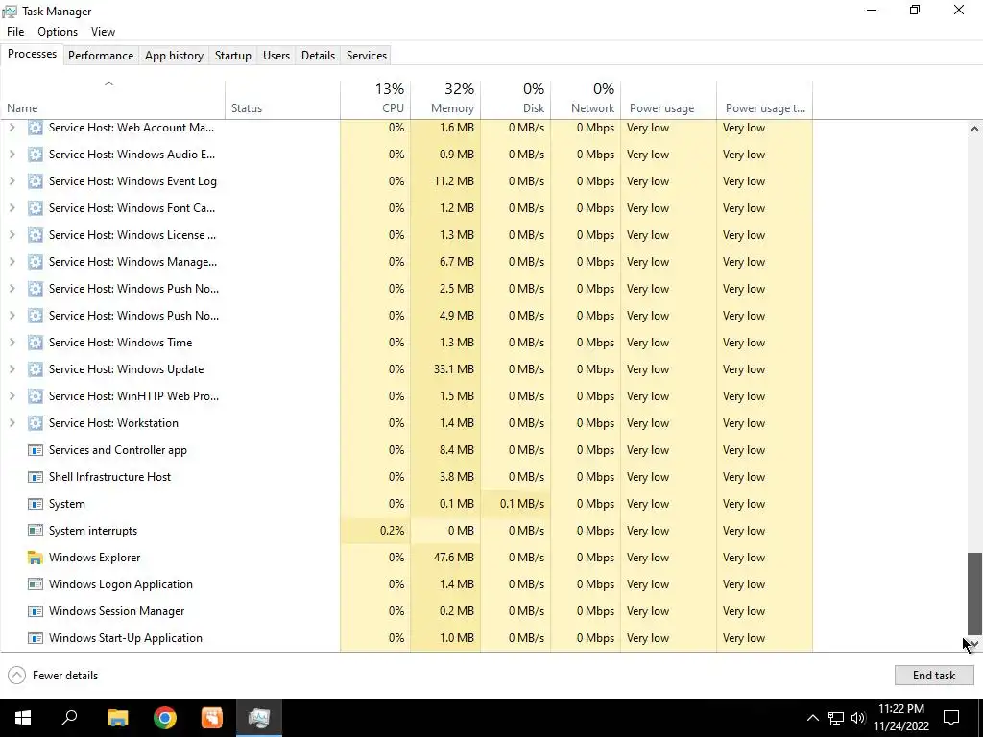Screen dimensions: 983x737
Task: Click the gear icon of Service Host: Windows Font Cache
Action: tap(36, 208)
